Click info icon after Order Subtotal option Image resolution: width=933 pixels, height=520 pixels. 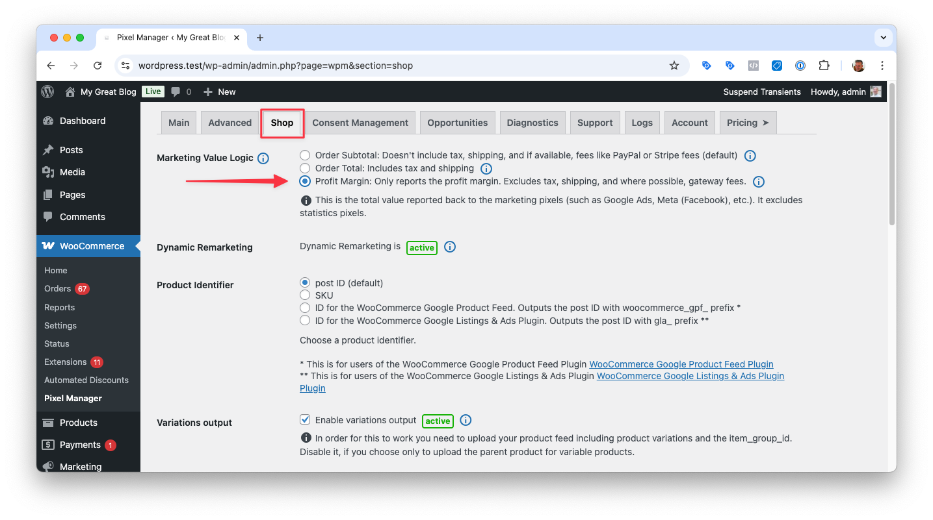point(750,156)
